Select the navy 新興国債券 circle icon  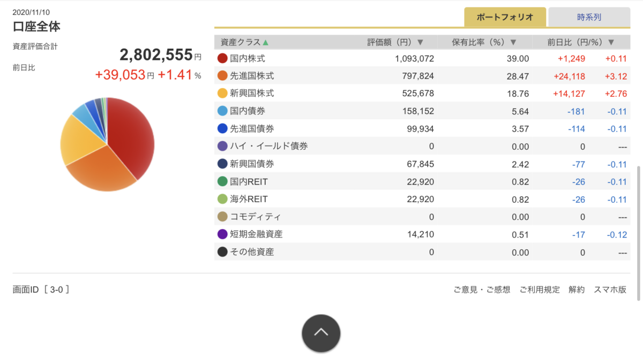(x=222, y=164)
